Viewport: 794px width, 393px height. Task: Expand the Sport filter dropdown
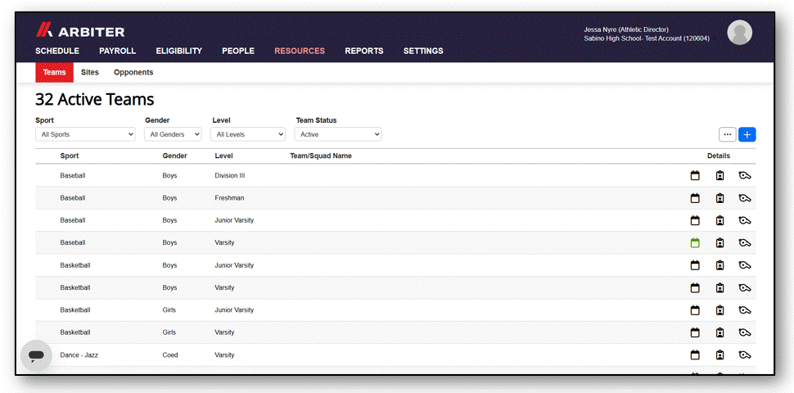(85, 134)
